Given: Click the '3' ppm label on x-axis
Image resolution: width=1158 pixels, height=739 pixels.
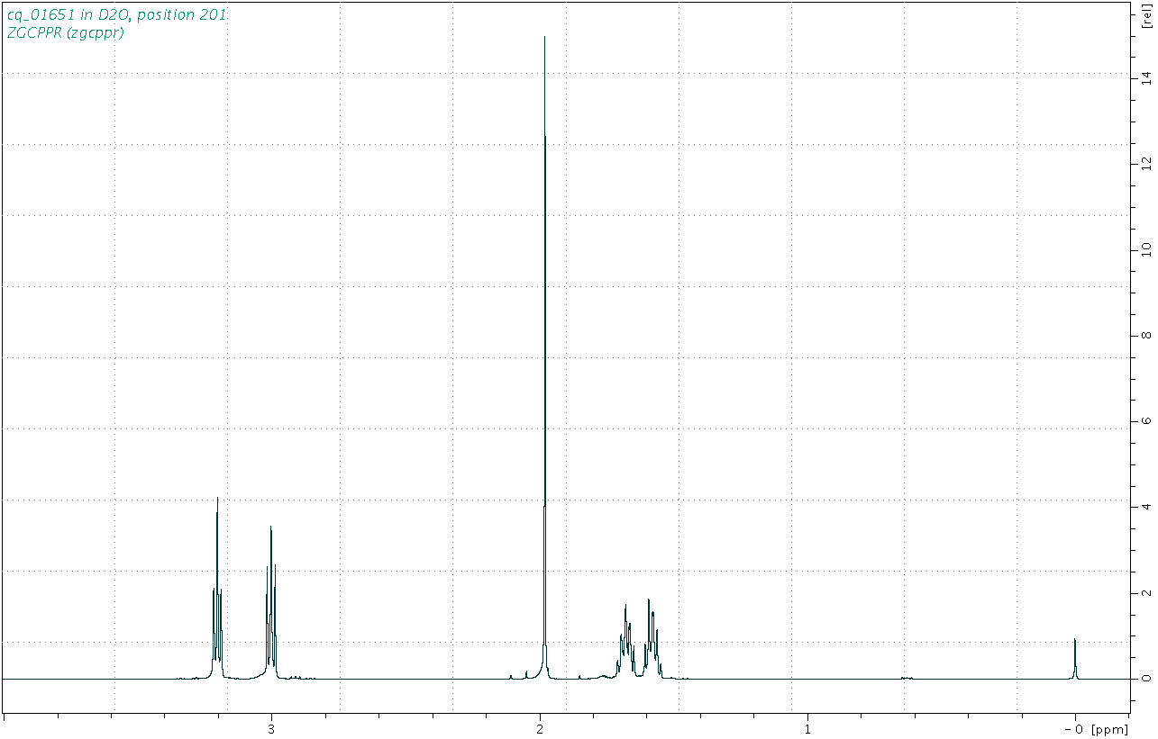Looking at the screenshot, I should tap(271, 730).
